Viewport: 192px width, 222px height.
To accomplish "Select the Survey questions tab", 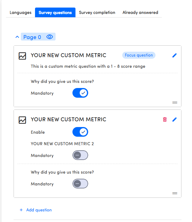I will coord(55,13).
